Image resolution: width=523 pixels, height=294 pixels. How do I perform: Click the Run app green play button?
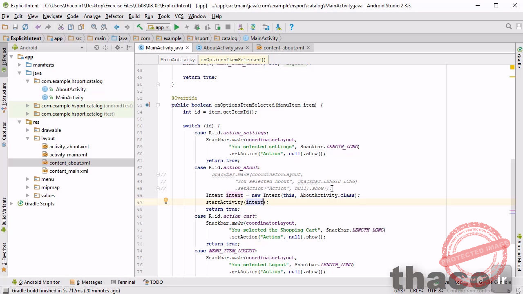click(x=177, y=27)
